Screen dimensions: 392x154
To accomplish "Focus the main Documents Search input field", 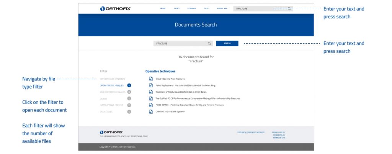I will [x=183, y=44].
